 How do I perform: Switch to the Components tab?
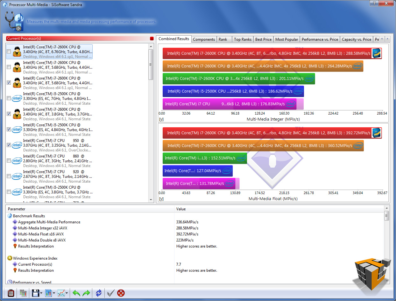tap(204, 39)
